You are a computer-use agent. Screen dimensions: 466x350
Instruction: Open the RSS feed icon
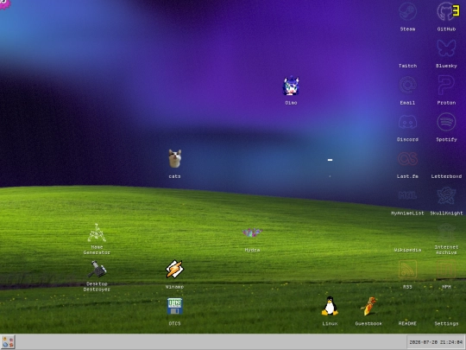[407, 269]
